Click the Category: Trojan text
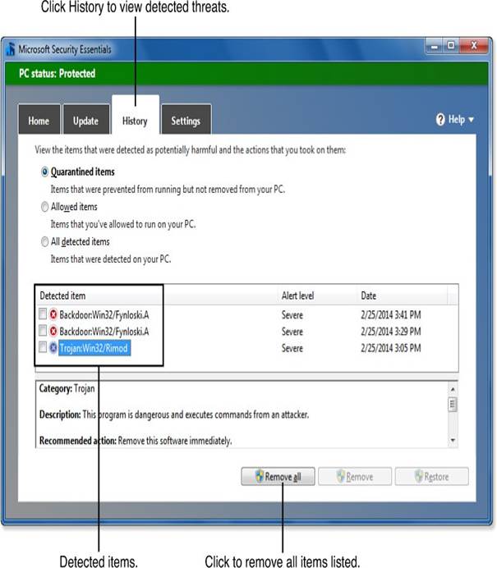Viewport: 497px width, 568px height. pyautogui.click(x=67, y=388)
